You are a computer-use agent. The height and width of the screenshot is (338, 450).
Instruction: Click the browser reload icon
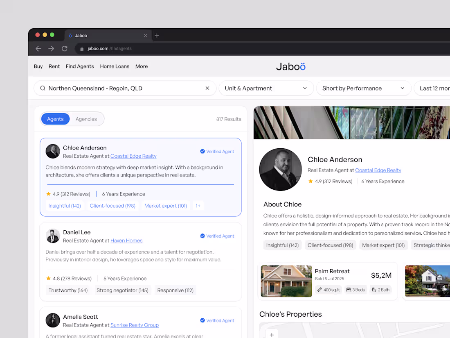pos(64,48)
